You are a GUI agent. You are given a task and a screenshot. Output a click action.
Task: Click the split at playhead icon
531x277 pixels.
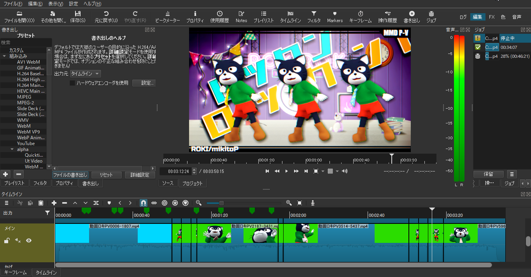coord(96,203)
